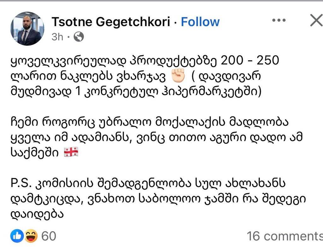Click the blue thumbs-up Like reaction icon
Viewport: 323px width, 250px height.
click(x=17, y=236)
